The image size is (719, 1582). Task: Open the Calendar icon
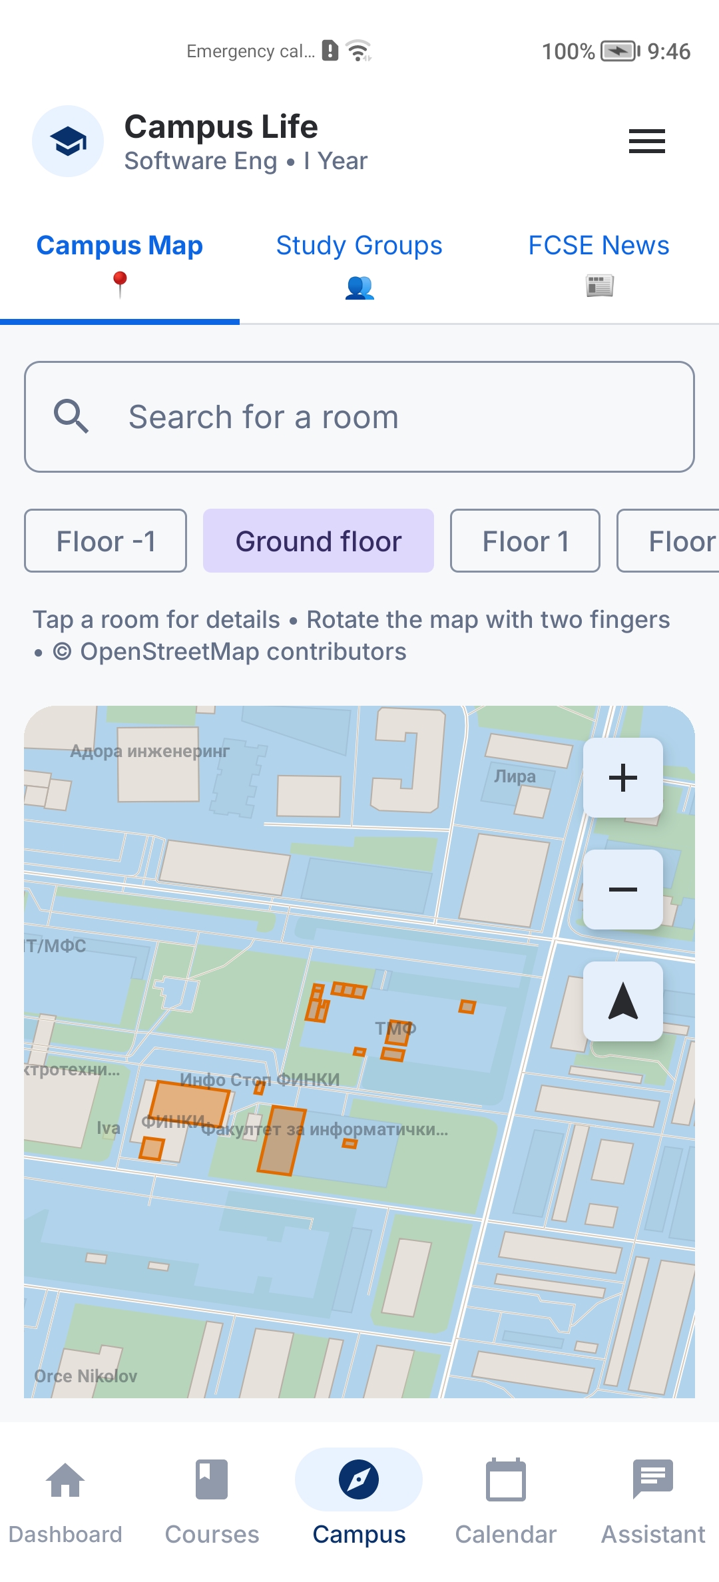point(506,1479)
